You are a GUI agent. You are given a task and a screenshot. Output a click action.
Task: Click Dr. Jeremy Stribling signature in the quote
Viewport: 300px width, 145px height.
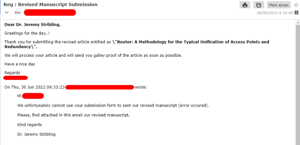pyautogui.click(x=36, y=134)
